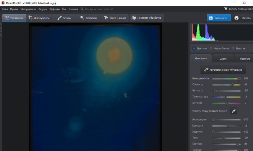Open the Текст и рамки tab
253x151 pixels.
pos(115,18)
